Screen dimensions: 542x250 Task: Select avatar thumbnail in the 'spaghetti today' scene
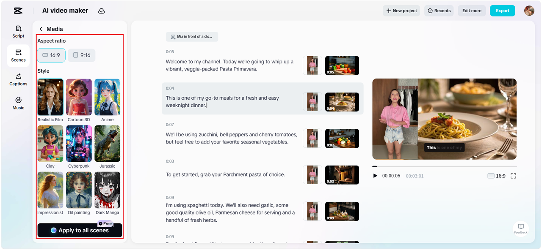pos(312,211)
